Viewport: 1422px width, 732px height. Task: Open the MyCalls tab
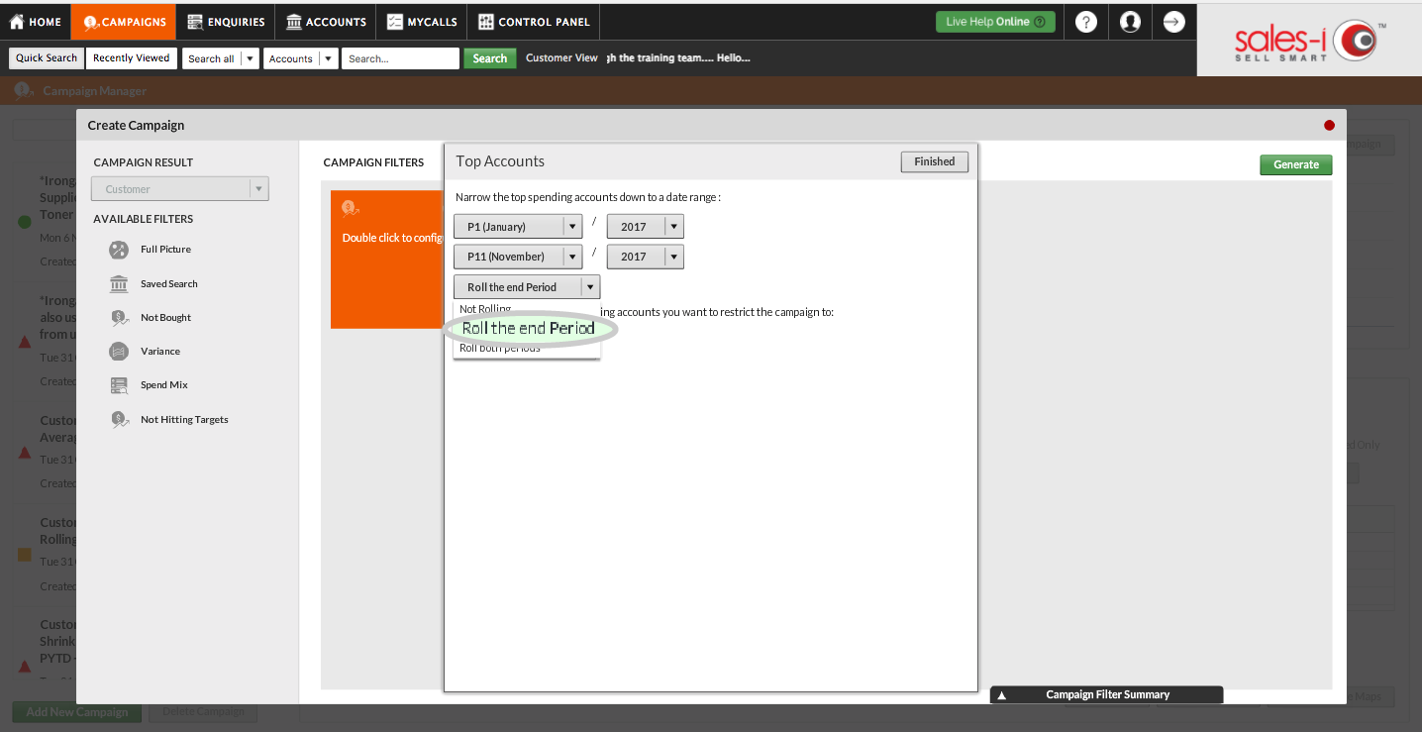pyautogui.click(x=422, y=22)
